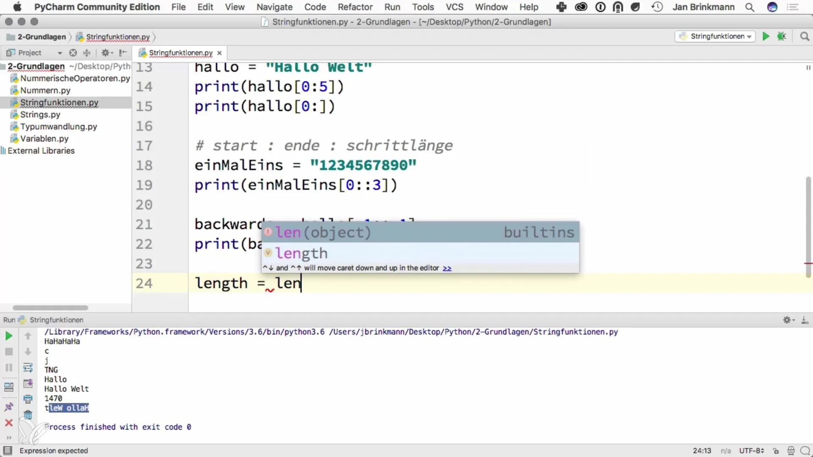The height and width of the screenshot is (457, 813).
Task: Open Variablen.py in the project tree
Action: tap(44, 139)
